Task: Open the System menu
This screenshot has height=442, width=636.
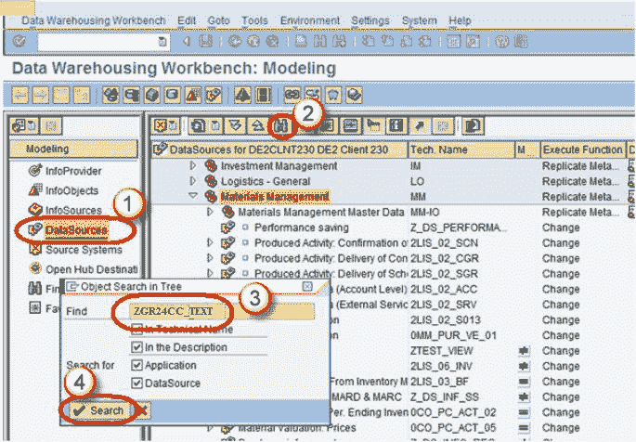Action: (420, 20)
